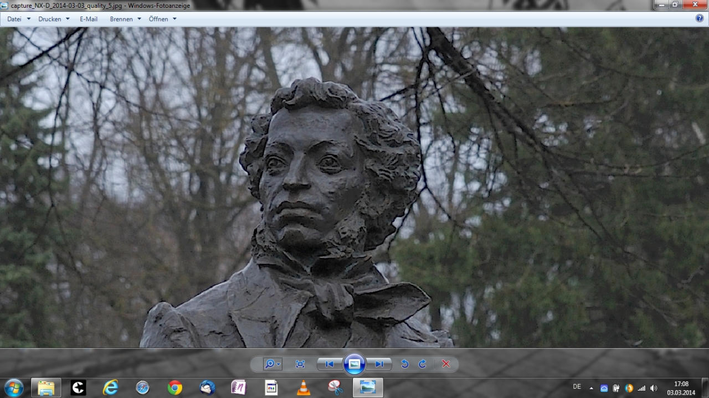
Task: Open the network signal tray icon
Action: tap(642, 388)
